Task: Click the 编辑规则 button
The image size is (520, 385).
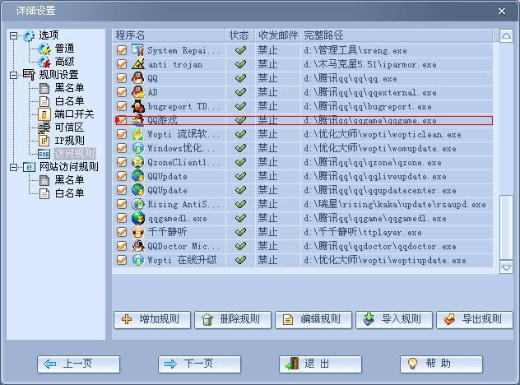Action: [313, 320]
